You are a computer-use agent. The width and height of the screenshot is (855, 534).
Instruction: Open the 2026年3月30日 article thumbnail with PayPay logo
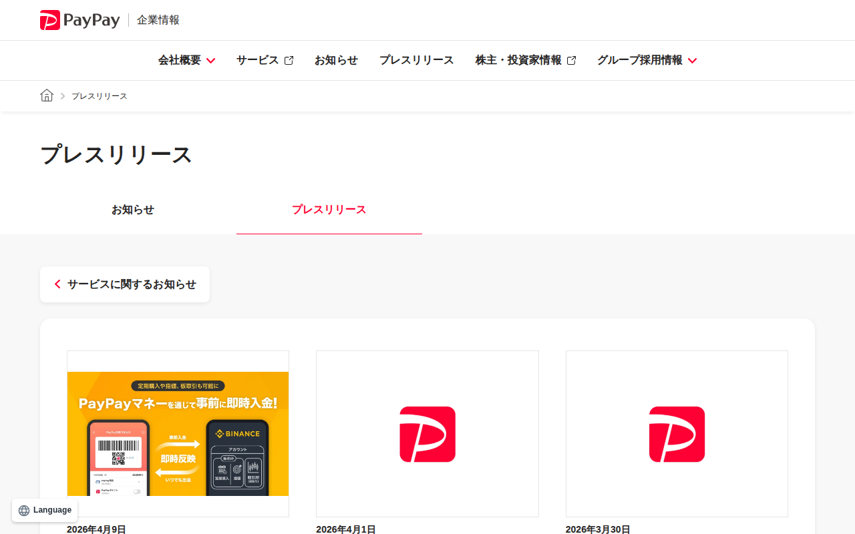click(x=677, y=434)
